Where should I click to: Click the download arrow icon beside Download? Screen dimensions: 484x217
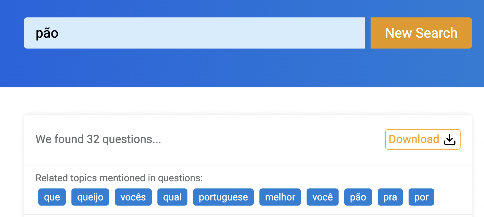pyautogui.click(x=449, y=139)
